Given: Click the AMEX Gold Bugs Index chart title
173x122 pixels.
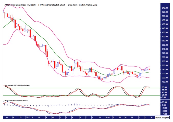Looking at the screenshot, I should pos(51,5).
